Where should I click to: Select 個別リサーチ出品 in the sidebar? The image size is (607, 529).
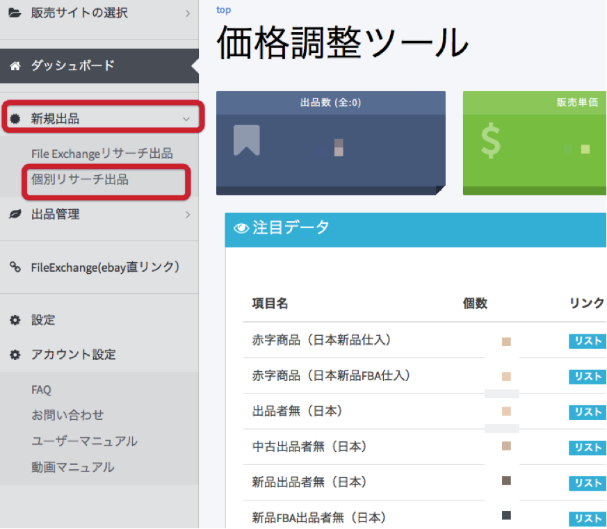[x=80, y=179]
